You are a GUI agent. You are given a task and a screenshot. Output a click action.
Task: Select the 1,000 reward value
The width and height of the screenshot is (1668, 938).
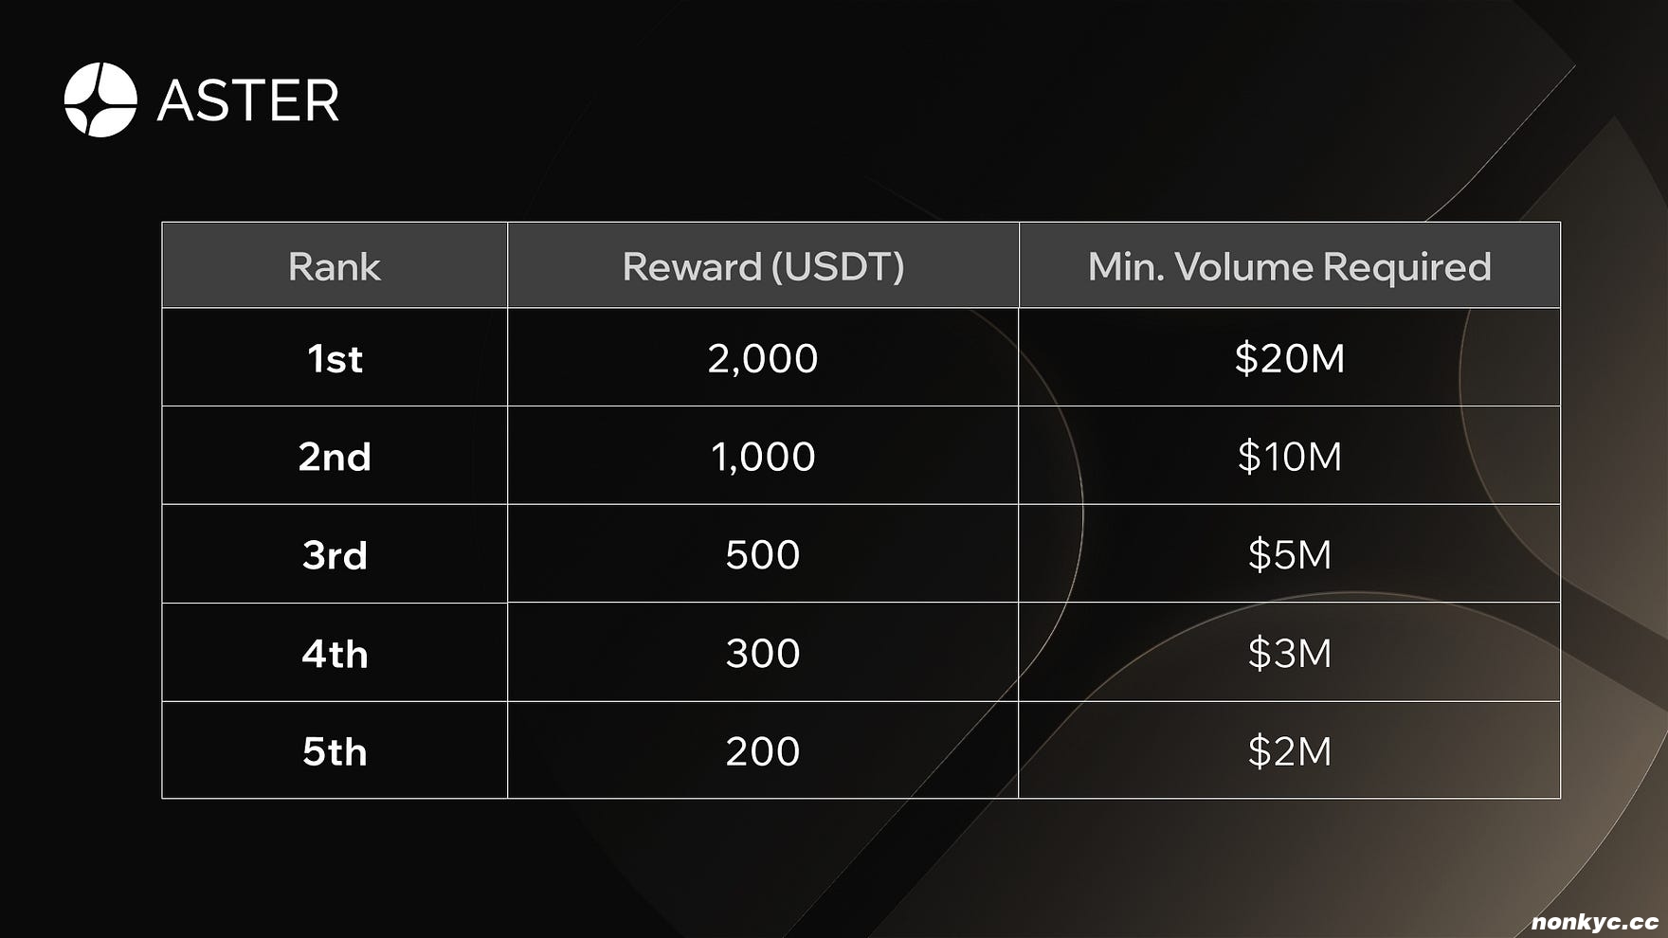(x=763, y=457)
